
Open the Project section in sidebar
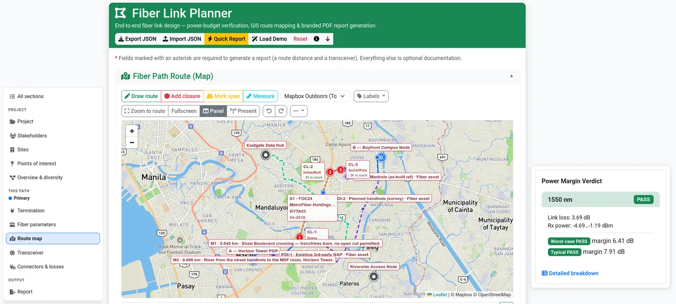click(53, 122)
